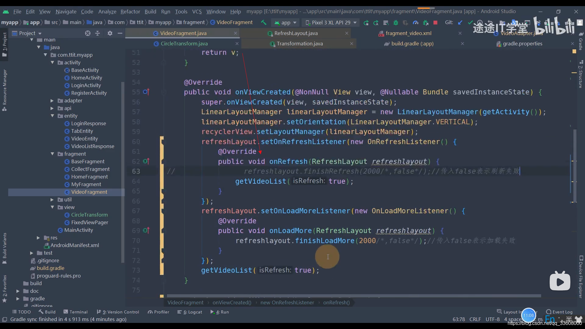This screenshot has height=329, width=585.
Task: Expand the res folder
Action: coord(38,238)
